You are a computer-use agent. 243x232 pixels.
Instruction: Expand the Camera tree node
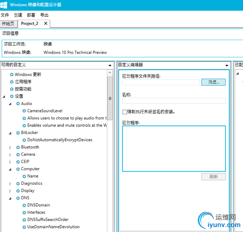point(10,155)
